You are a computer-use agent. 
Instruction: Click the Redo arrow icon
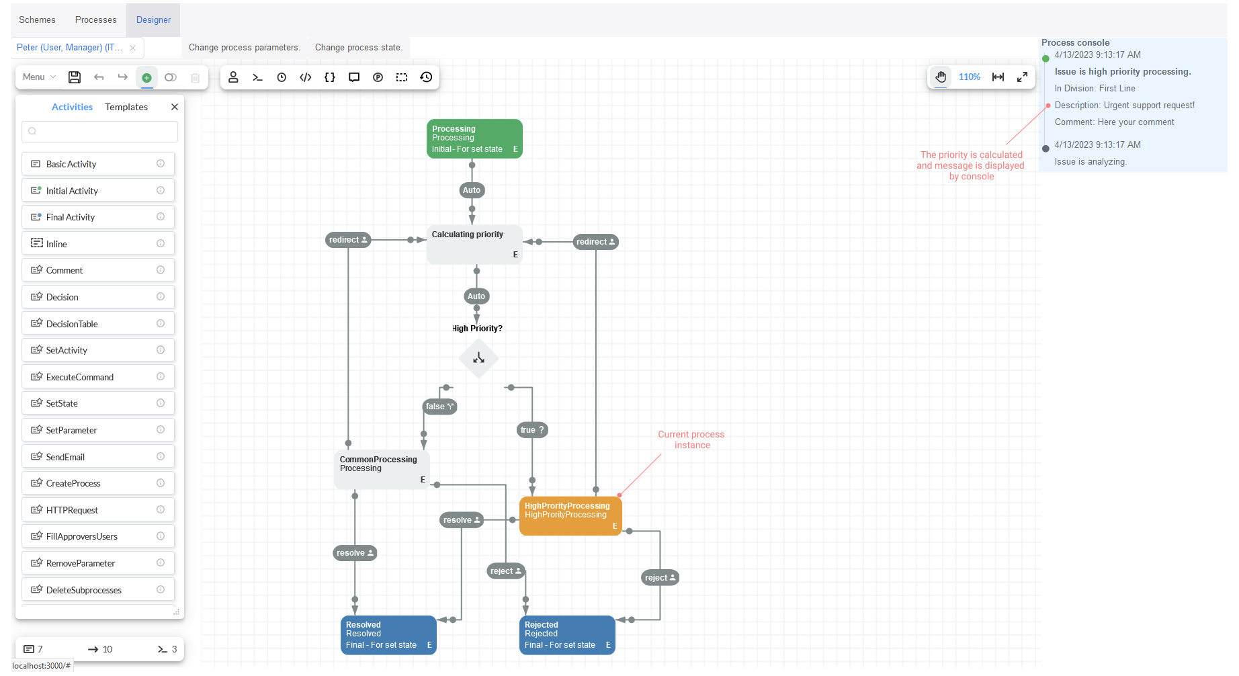pyautogui.click(x=122, y=77)
